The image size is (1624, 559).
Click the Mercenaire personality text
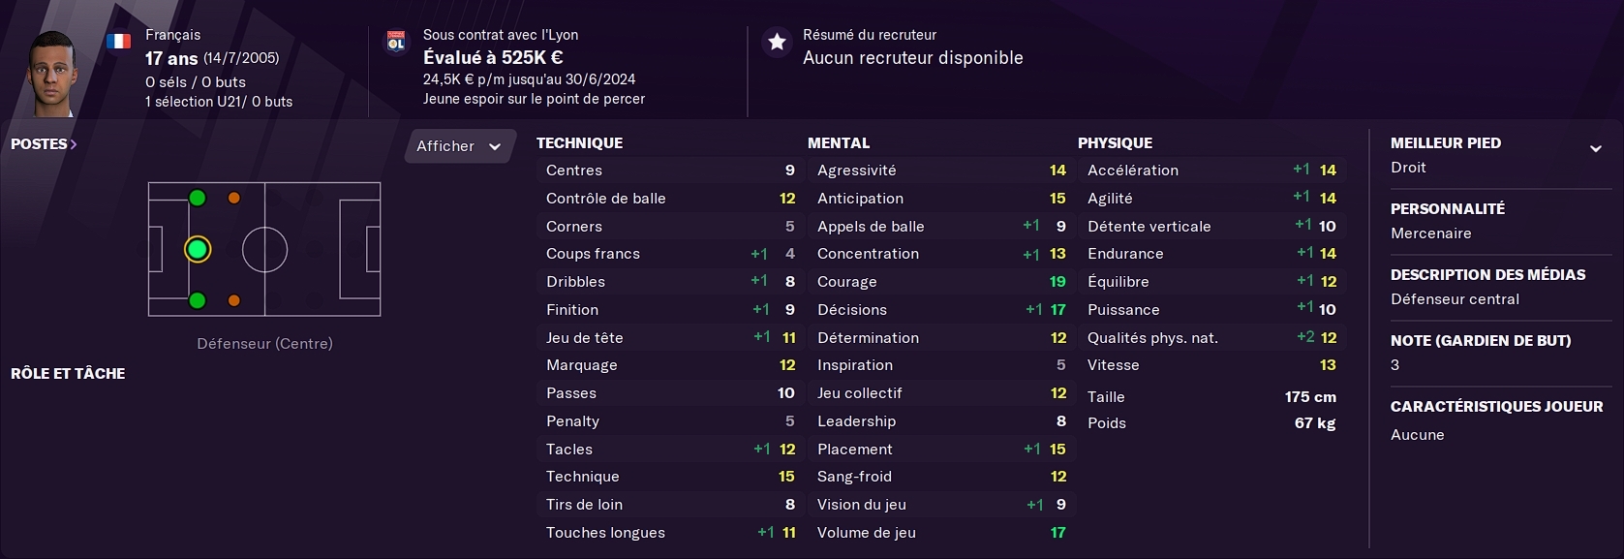tap(1430, 233)
